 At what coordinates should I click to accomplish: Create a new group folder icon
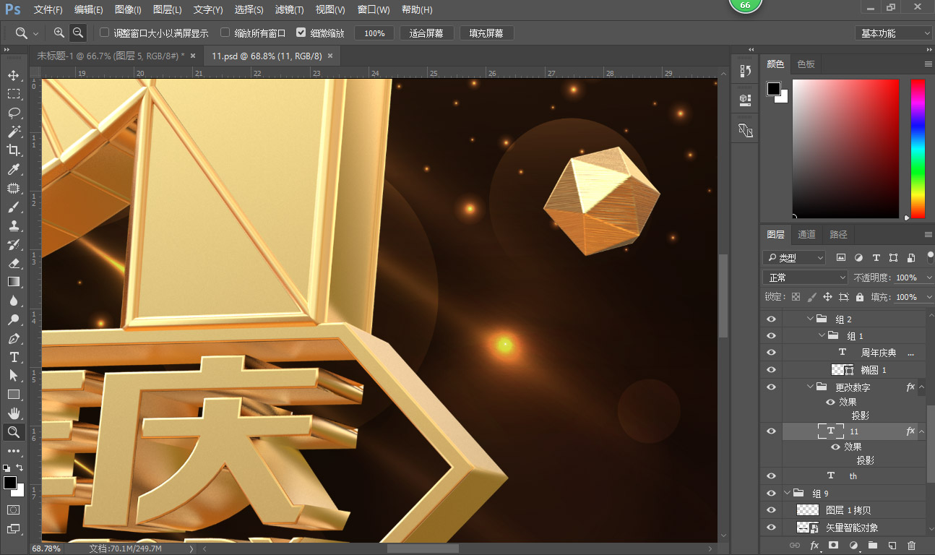pyautogui.click(x=872, y=546)
